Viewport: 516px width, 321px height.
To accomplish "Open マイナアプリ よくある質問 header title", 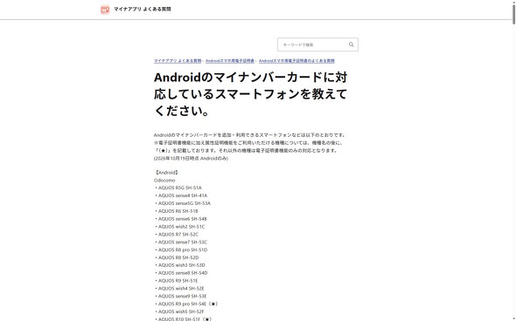I will pos(143,10).
